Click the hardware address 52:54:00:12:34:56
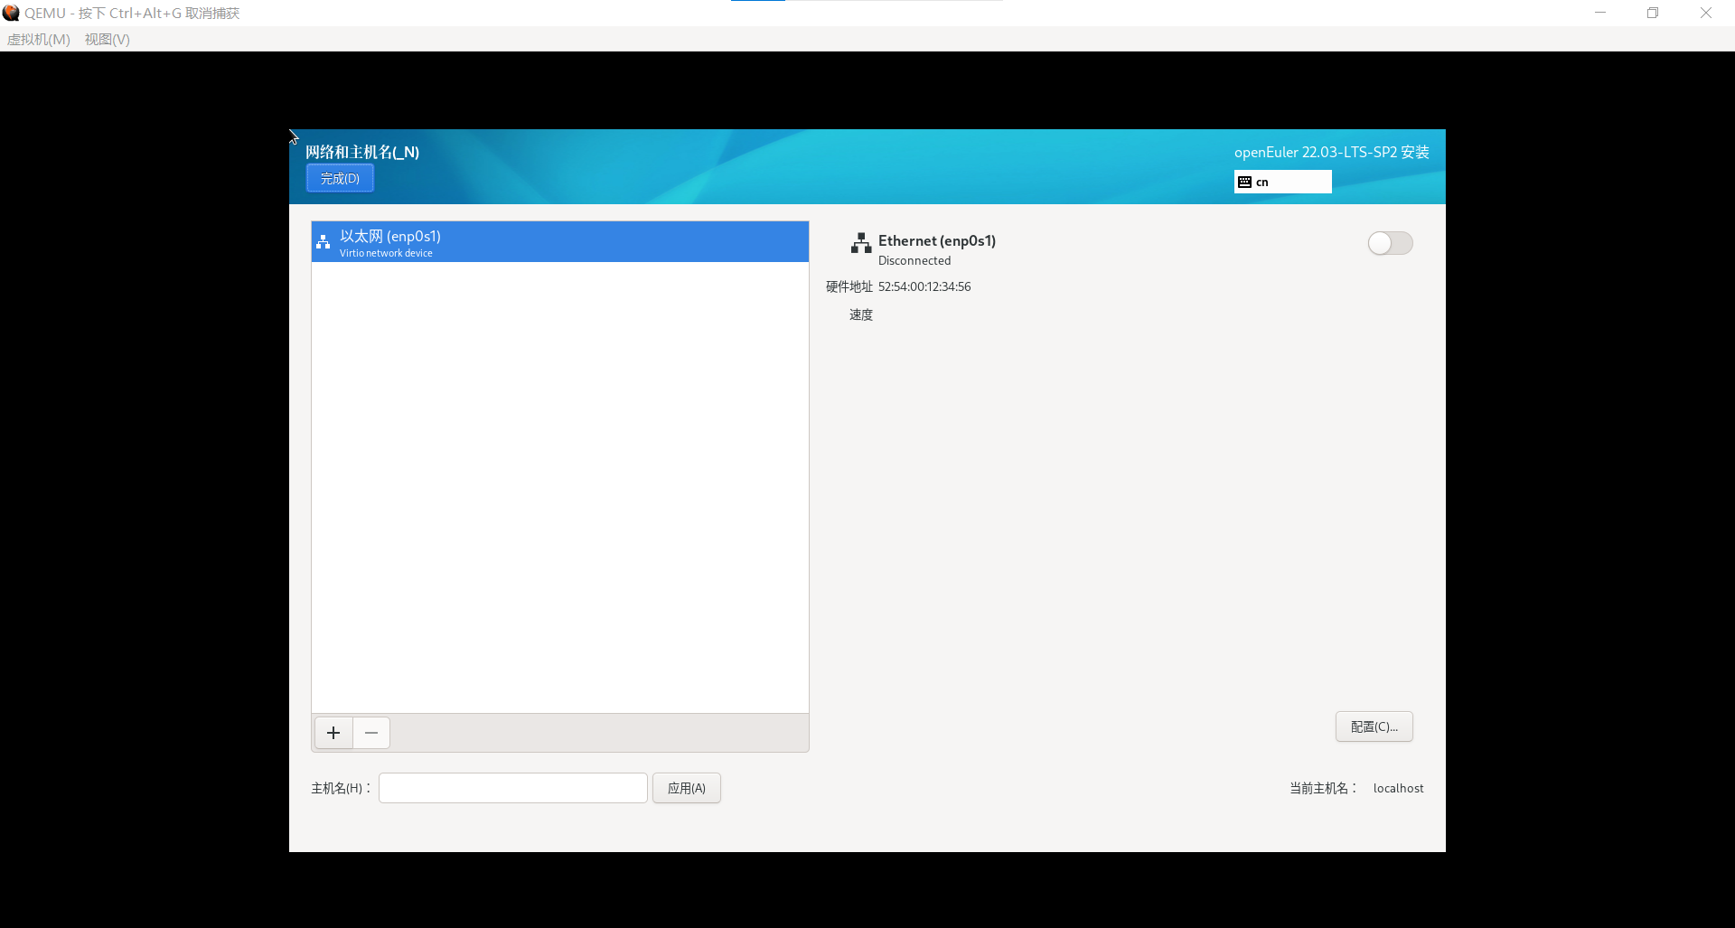Screen dimensions: 1735x928 coord(924,286)
